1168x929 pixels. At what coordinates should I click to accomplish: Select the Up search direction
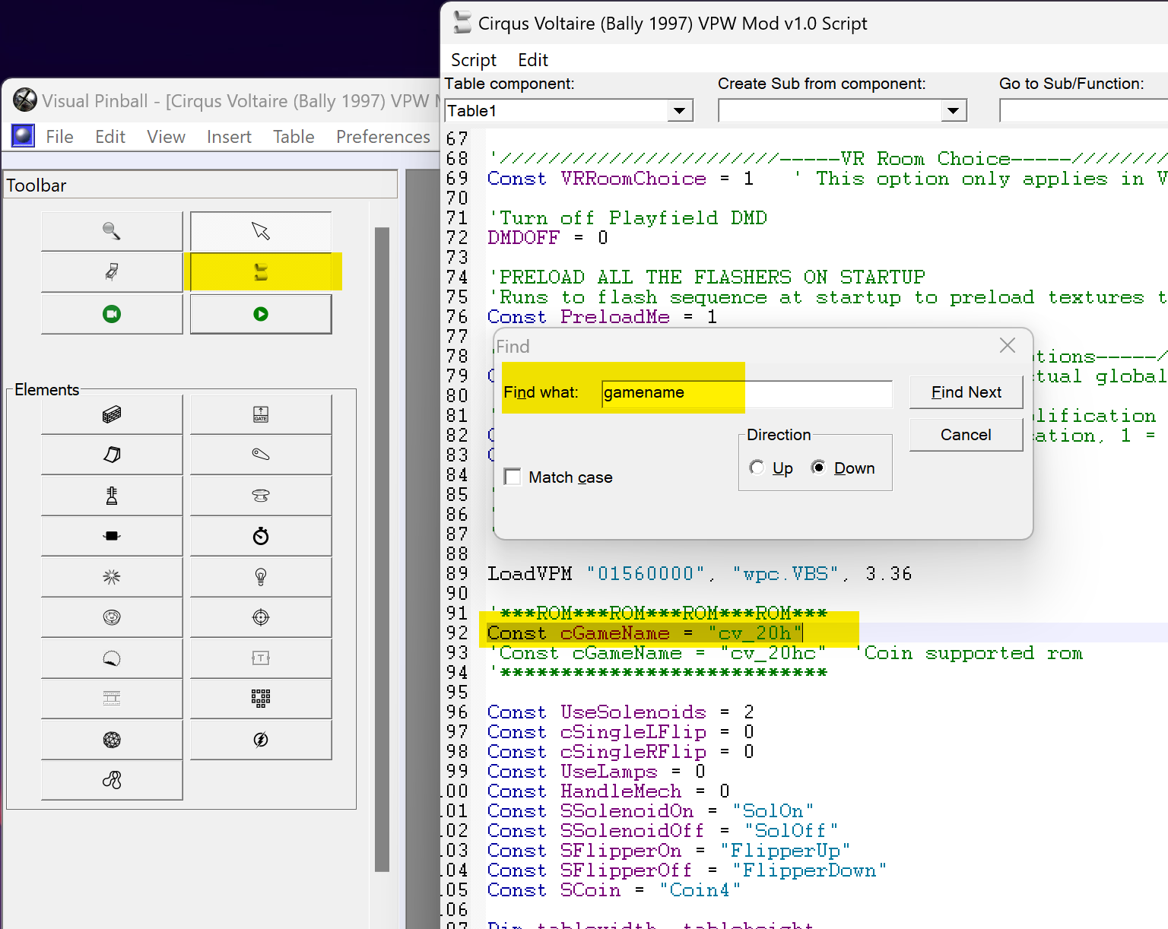click(x=757, y=468)
